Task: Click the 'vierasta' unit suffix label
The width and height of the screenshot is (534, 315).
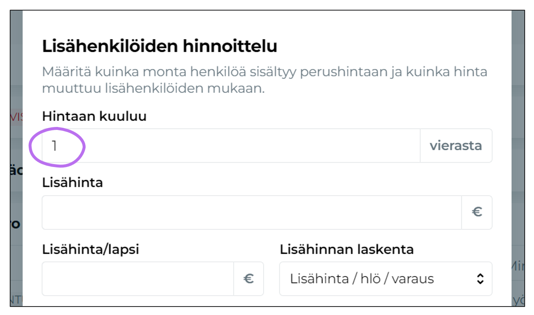Action: tap(456, 145)
